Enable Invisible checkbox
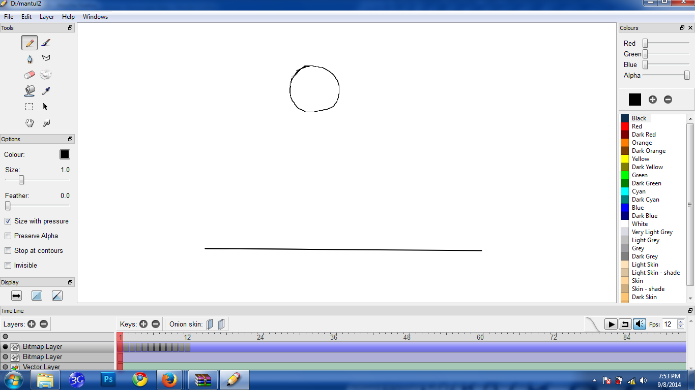Viewport: 695px width, 390px height. (8, 266)
